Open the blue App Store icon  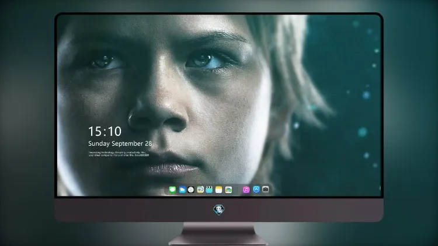point(256,189)
